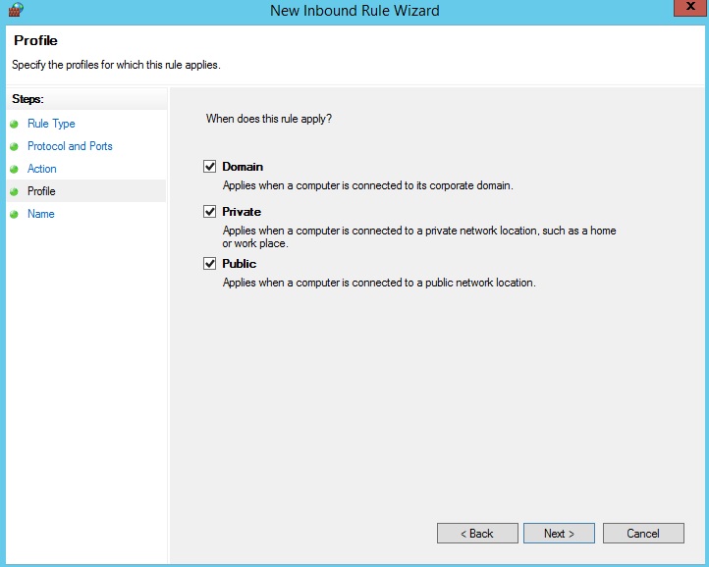
Task: Close the New Inbound Rule Wizard window
Action: [690, 7]
